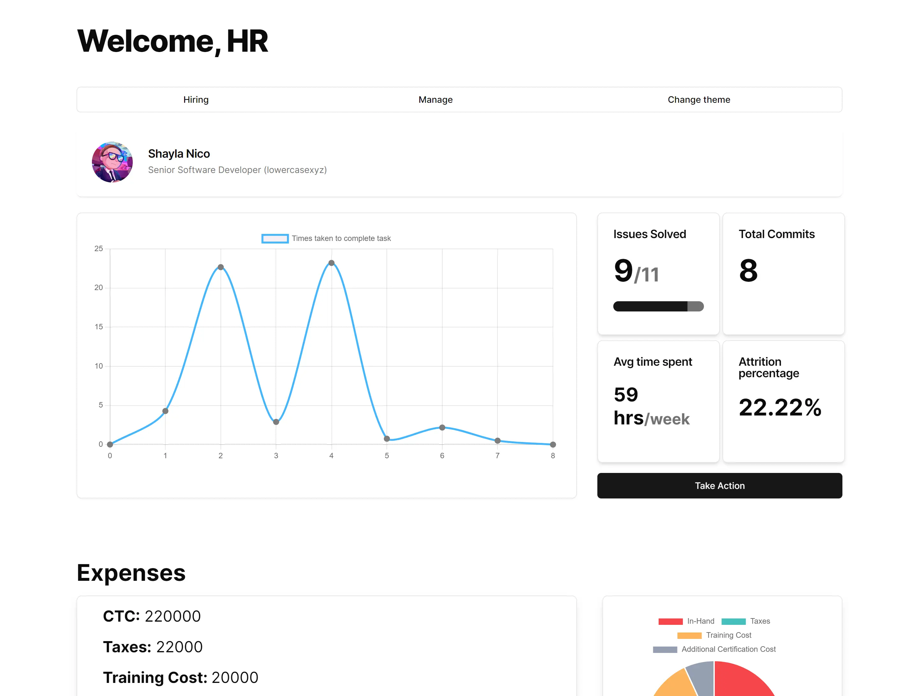Click the Change theme option
919x696 pixels.
699,100
